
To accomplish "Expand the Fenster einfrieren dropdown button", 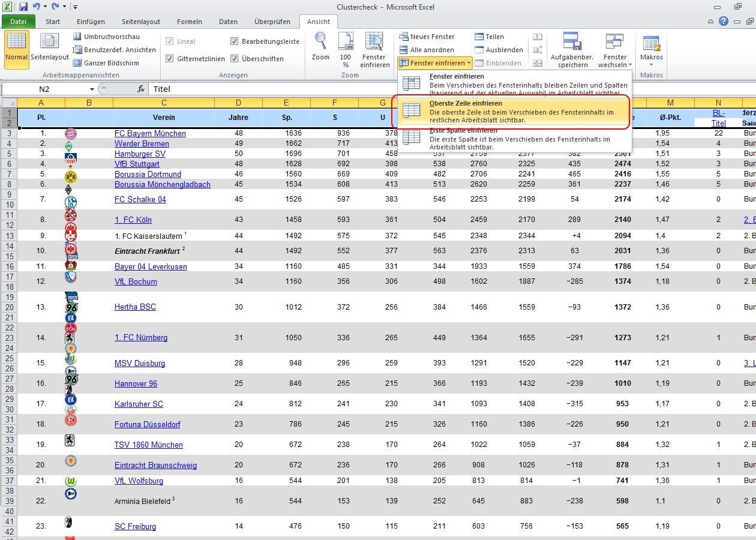I will tap(435, 63).
